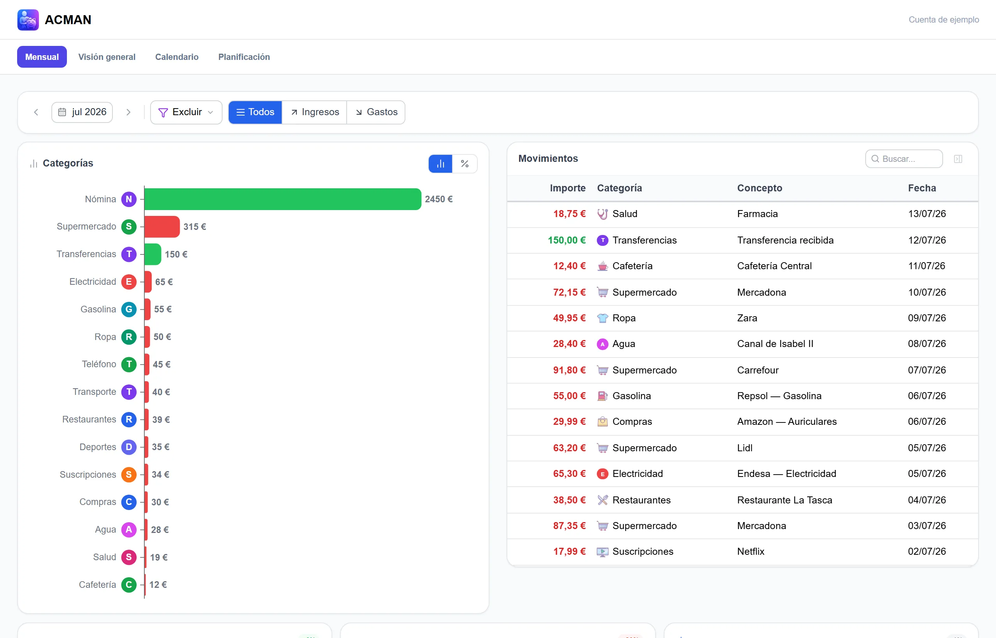
Task: Click the Deportes D category badge
Action: click(129, 447)
